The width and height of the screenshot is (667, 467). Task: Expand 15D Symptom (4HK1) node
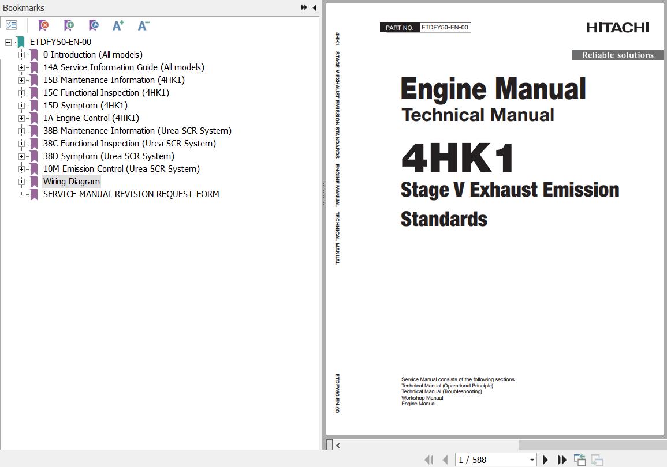click(21, 106)
